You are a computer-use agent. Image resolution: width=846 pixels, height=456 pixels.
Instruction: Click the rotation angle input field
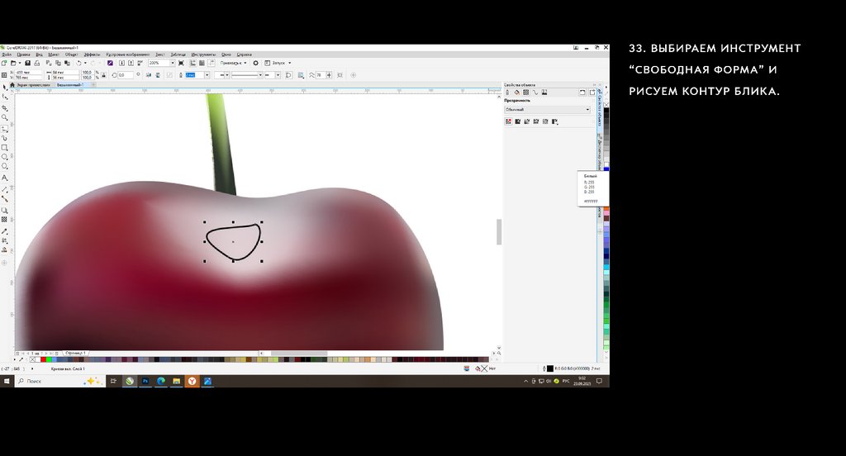coord(125,75)
